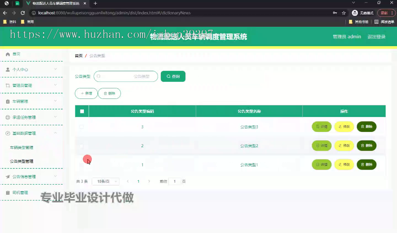The image size is (397, 233).
Task: View site info icon in address bar
Action: click(34, 13)
